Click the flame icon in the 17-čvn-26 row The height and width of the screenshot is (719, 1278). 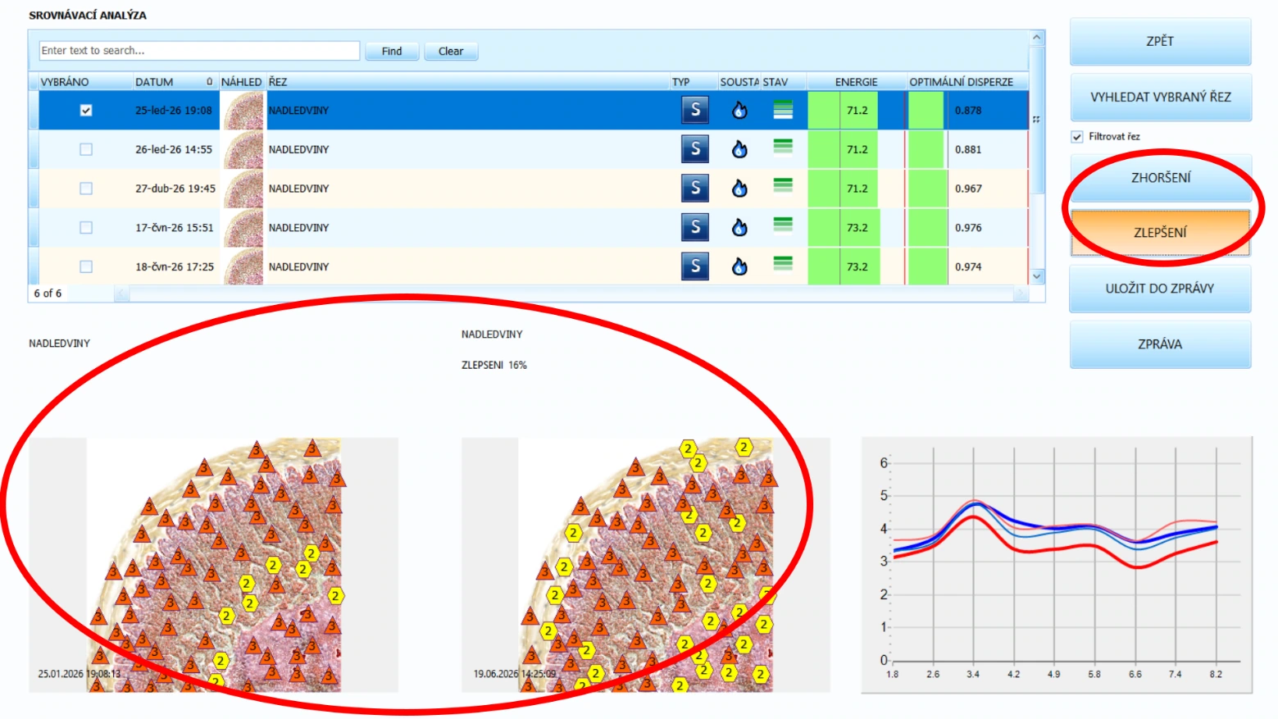tap(739, 227)
